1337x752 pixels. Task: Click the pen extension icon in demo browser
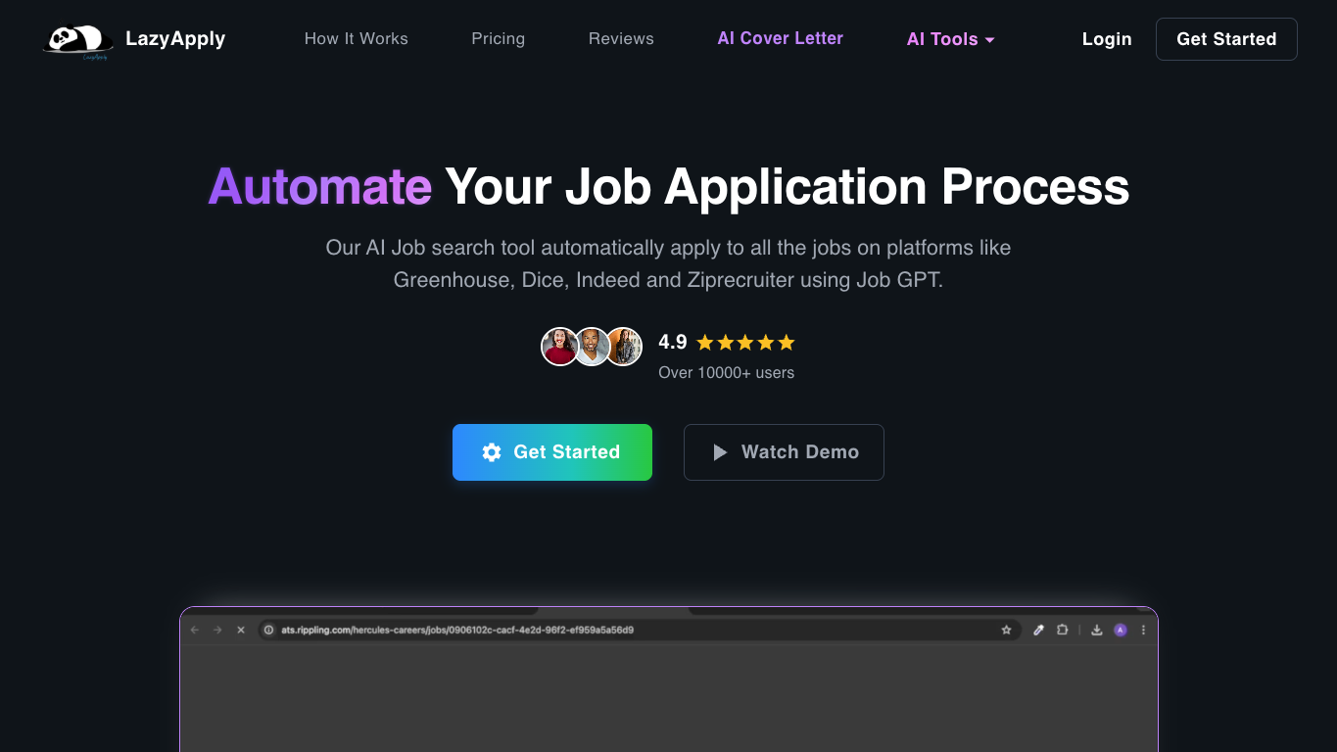coord(1039,631)
